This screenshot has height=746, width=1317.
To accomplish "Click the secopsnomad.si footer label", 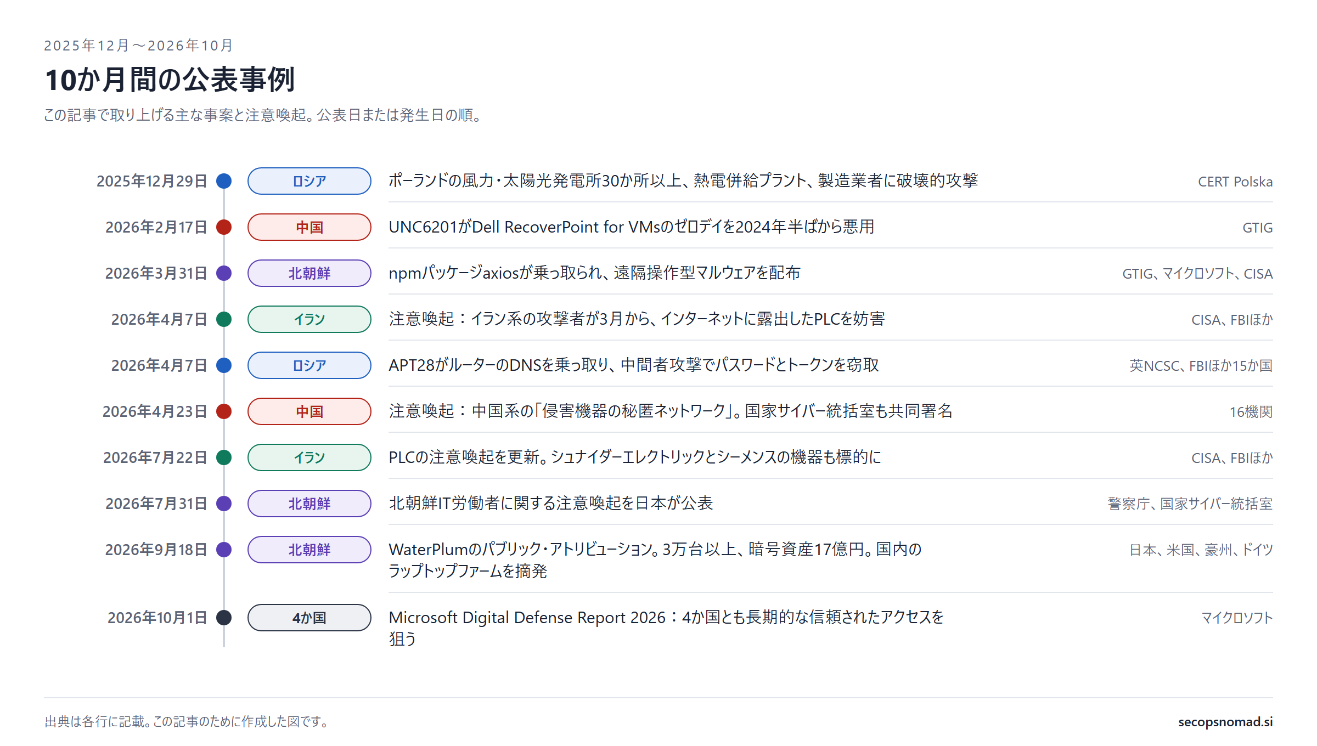I will [1225, 722].
